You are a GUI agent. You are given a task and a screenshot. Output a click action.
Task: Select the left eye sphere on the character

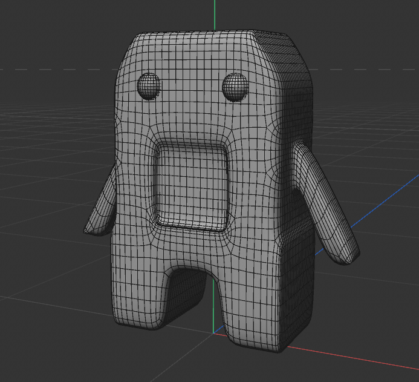(149, 86)
